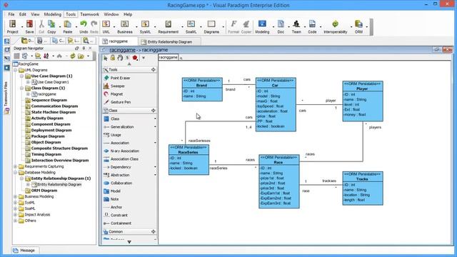Select the Brand class in diagram
Screen dimensions: 457x257
[202, 89]
